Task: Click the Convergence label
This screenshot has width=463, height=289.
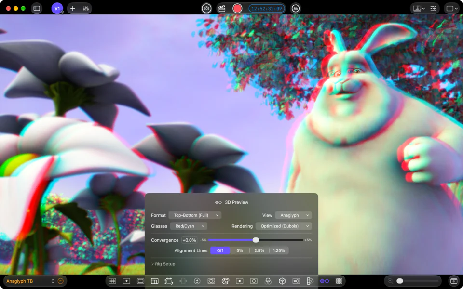Action: pyautogui.click(x=165, y=240)
